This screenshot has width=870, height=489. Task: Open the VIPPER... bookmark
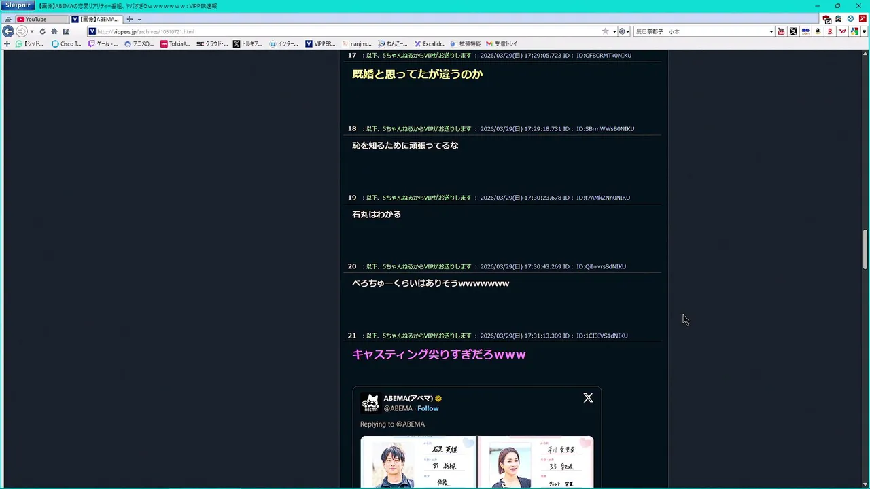(320, 43)
